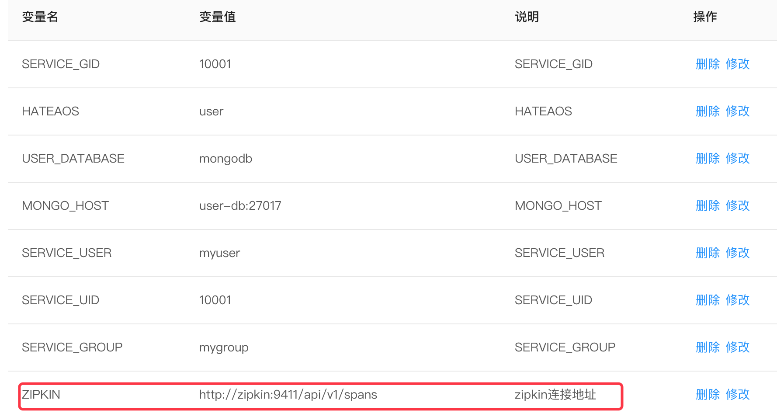
Task: Click MONGO_HOST description cell
Action: coord(558,206)
